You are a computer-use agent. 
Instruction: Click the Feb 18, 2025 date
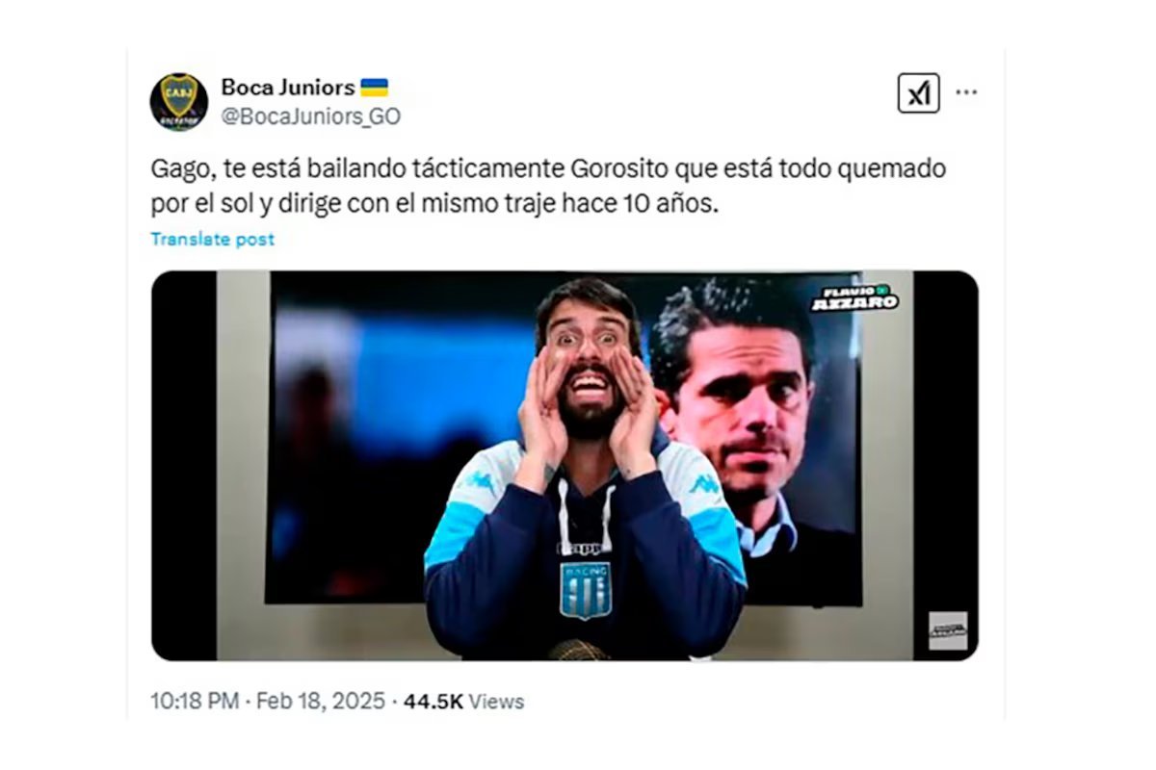(x=323, y=701)
